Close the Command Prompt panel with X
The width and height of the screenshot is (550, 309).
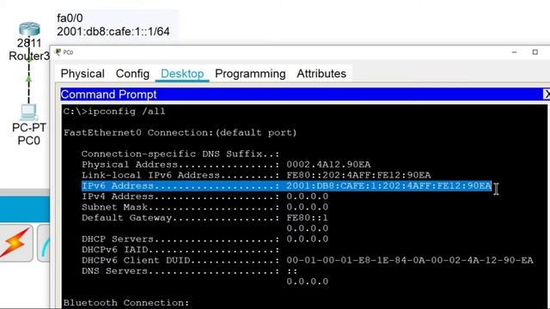(x=547, y=94)
